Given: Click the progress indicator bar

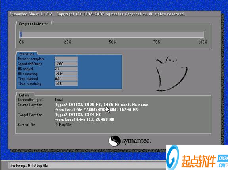Looking at the screenshot, I should pos(112,34).
